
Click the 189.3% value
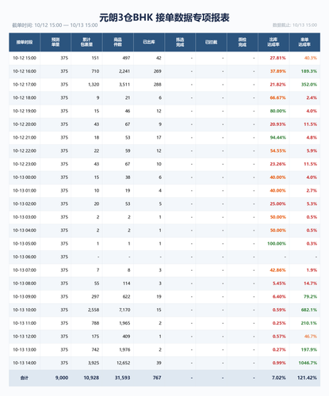[x=309, y=71]
